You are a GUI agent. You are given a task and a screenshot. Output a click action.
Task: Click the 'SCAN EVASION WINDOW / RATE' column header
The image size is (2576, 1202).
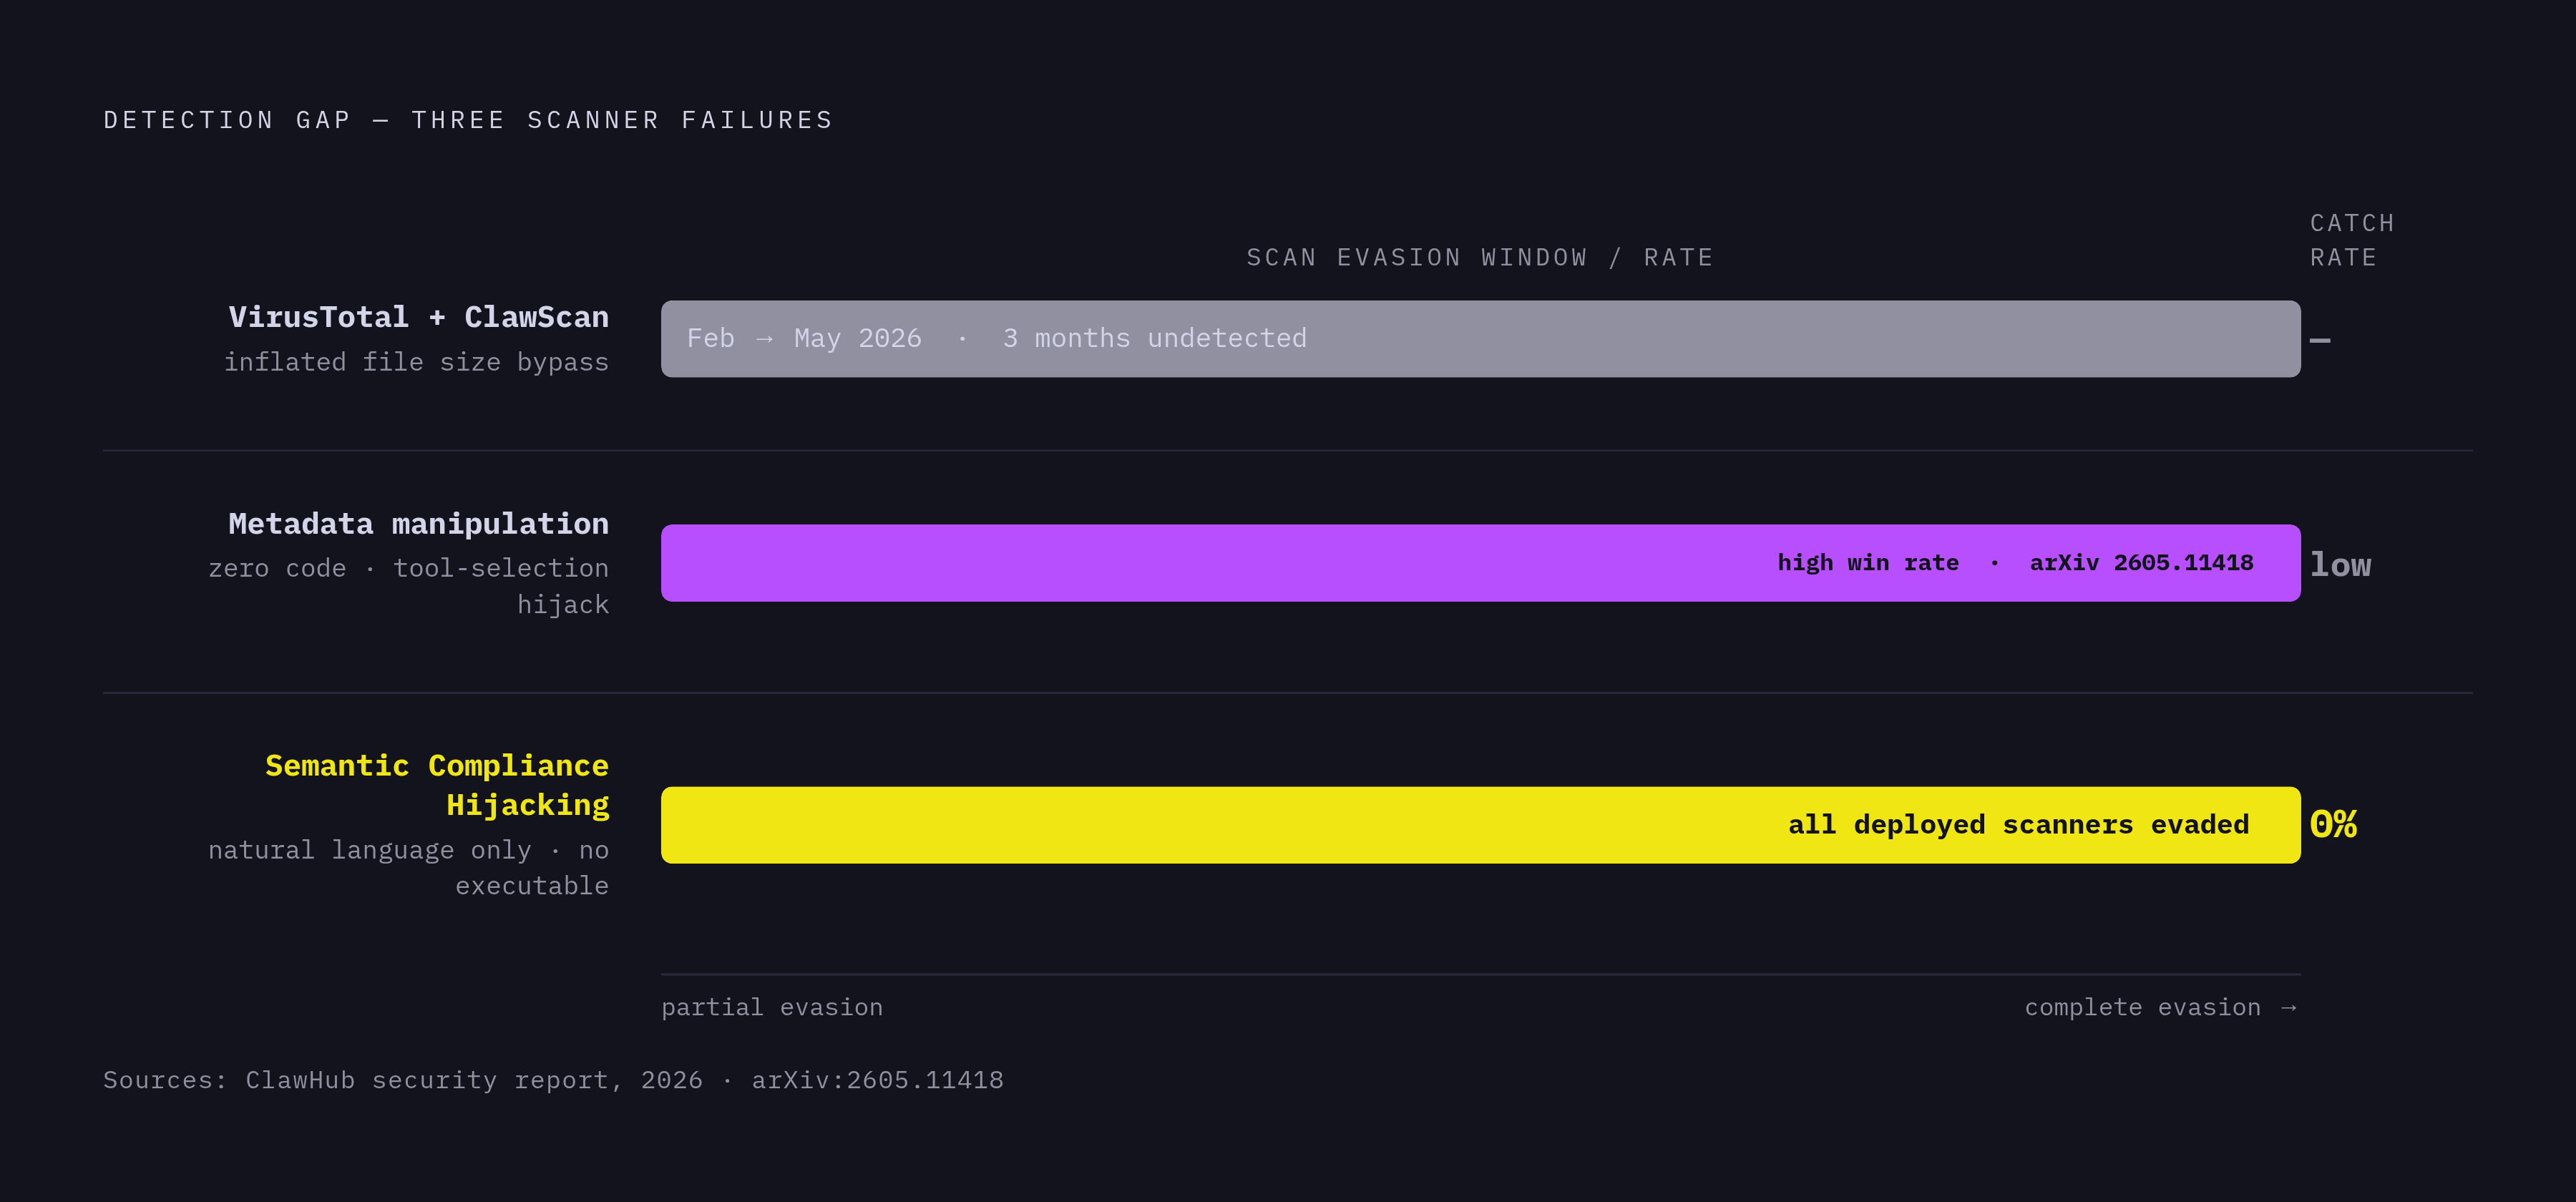pos(1480,258)
